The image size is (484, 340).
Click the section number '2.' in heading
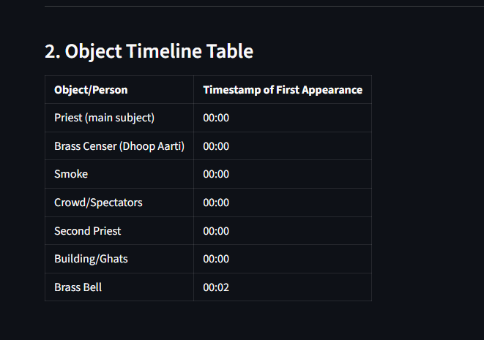pos(53,51)
